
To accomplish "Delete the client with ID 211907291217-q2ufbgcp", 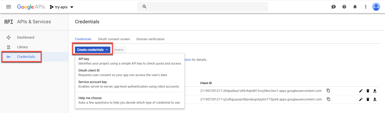I will pyautogui.click(x=368, y=99).
